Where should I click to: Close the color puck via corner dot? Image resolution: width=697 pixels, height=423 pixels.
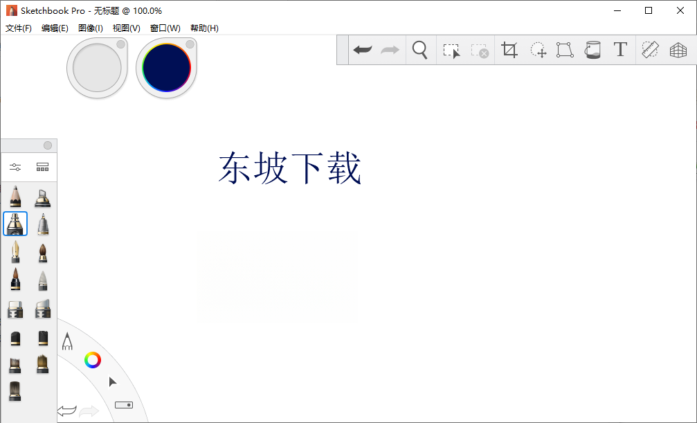(x=190, y=44)
